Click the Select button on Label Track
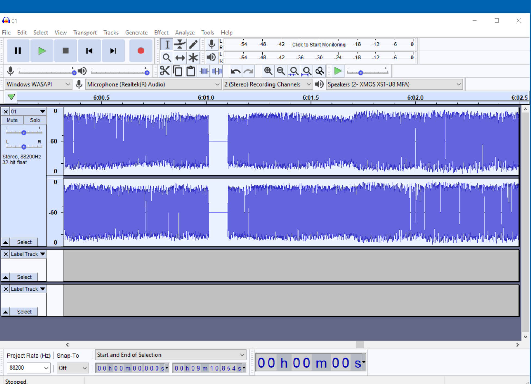The width and height of the screenshot is (531, 384). [x=24, y=277]
